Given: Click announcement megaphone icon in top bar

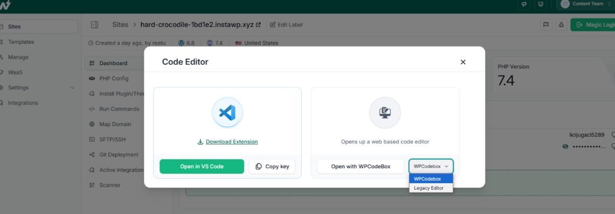Looking at the screenshot, I should pyautogui.click(x=523, y=4).
